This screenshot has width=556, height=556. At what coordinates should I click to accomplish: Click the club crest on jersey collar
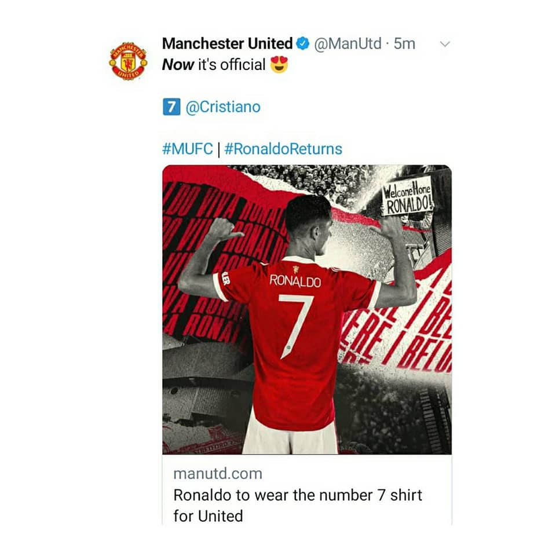295,269
